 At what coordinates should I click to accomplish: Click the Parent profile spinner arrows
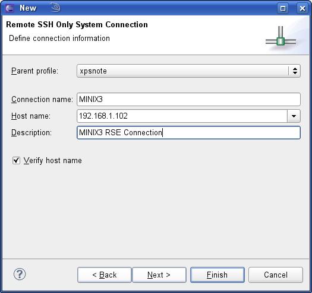(295, 71)
